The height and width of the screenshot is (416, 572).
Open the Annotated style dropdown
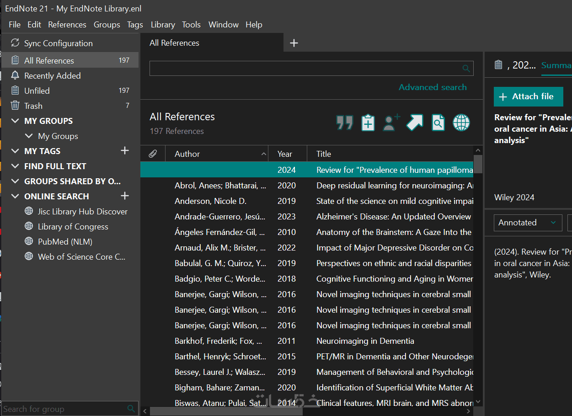(528, 223)
